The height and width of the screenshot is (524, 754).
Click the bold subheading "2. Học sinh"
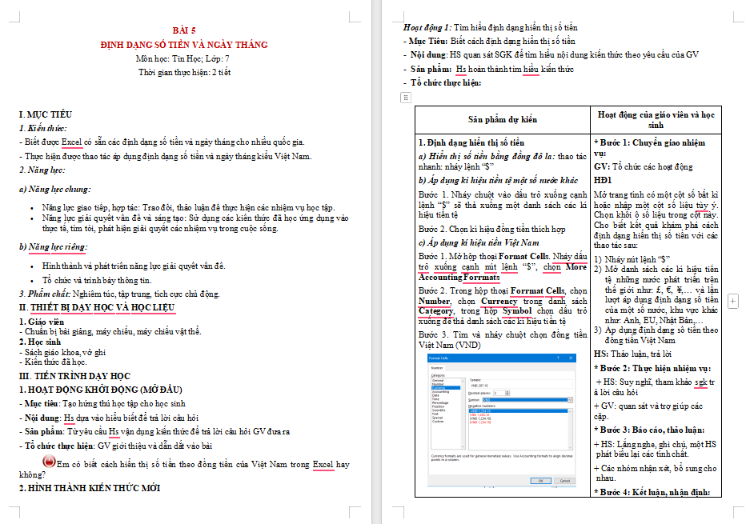40,342
